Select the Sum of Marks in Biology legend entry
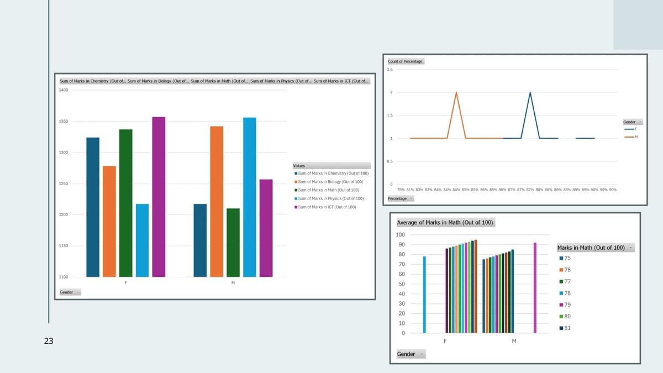The image size is (663, 373). (330, 182)
